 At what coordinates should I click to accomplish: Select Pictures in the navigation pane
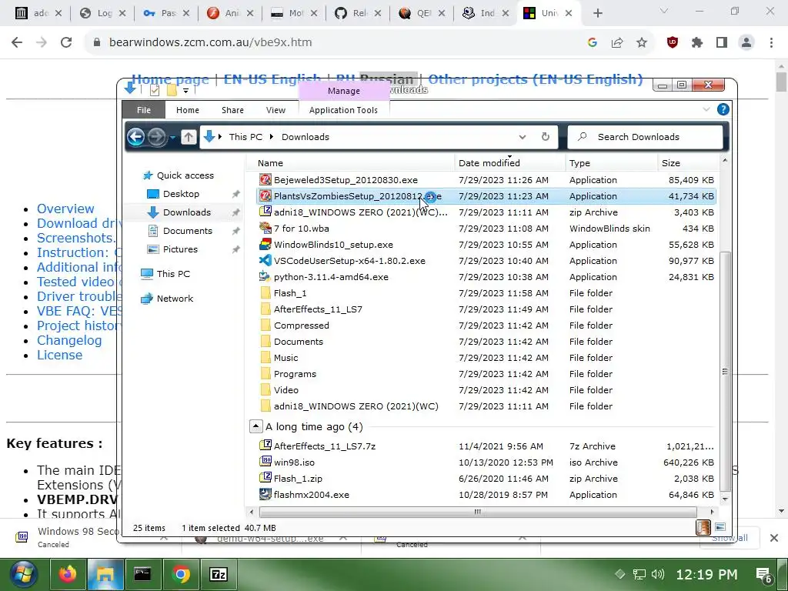180,249
